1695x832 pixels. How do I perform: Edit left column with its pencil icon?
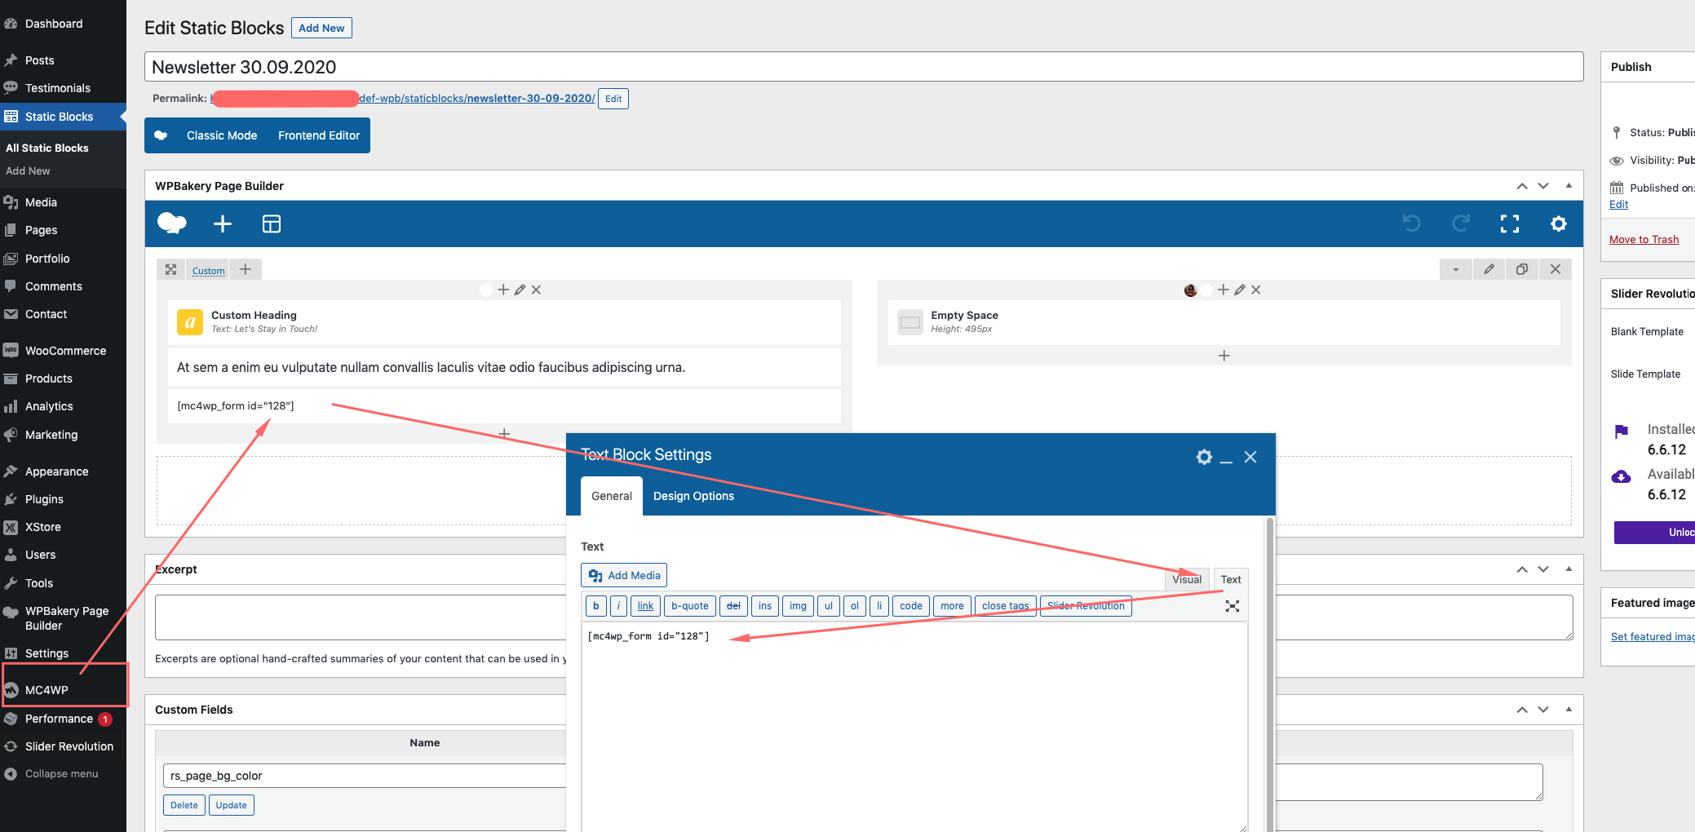click(520, 290)
